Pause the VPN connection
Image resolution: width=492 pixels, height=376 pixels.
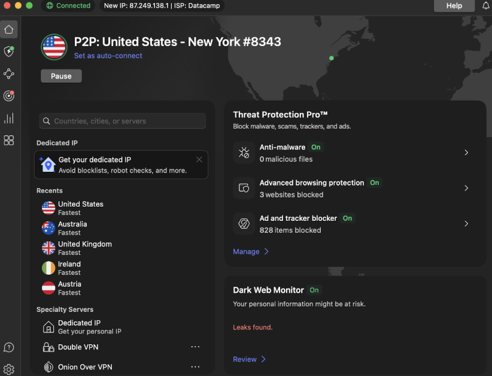[61, 76]
